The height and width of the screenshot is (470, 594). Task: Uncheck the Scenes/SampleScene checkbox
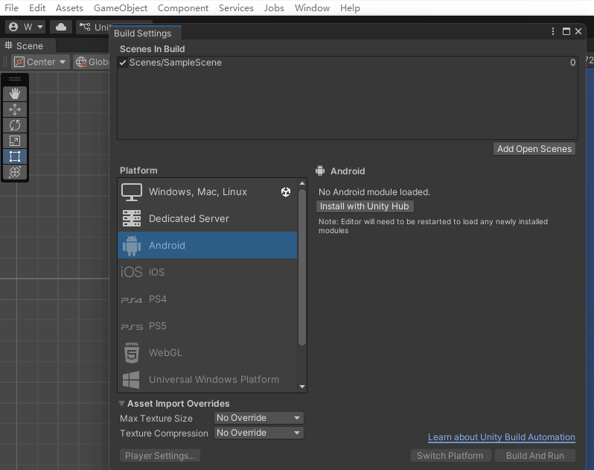pyautogui.click(x=123, y=63)
